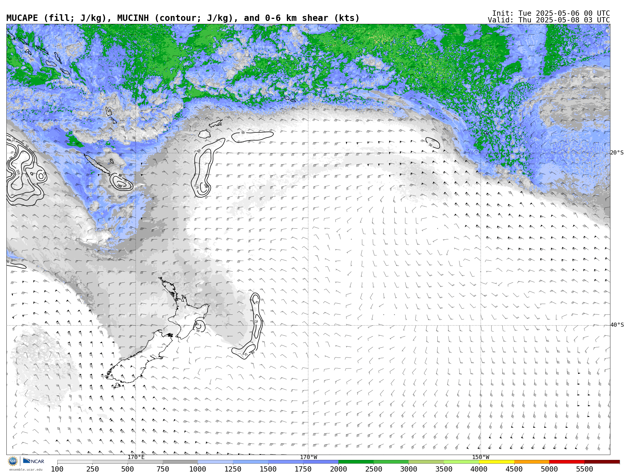This screenshot has height=473, width=629.
Task: Click the colorbar label 750
Action: click(163, 469)
